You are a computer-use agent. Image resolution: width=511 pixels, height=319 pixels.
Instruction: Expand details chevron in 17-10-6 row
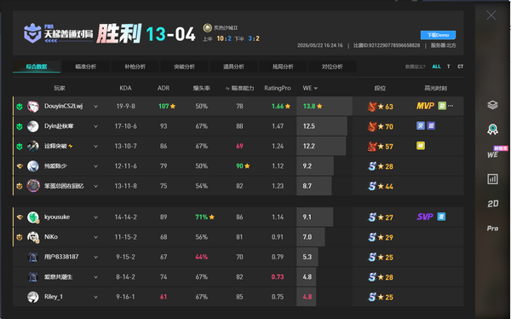point(95,126)
